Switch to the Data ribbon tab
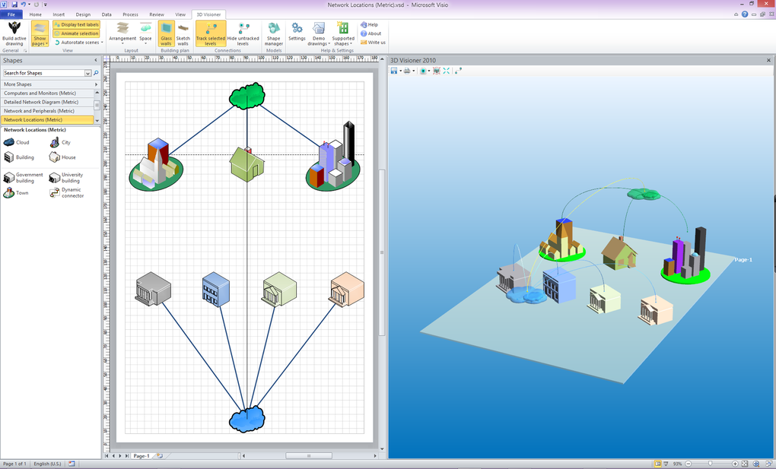The width and height of the screenshot is (776, 469). (x=107, y=14)
